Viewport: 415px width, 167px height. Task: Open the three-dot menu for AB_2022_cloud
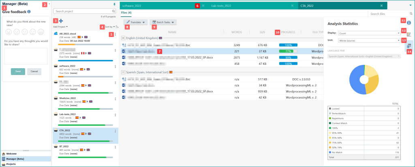click(x=116, y=35)
